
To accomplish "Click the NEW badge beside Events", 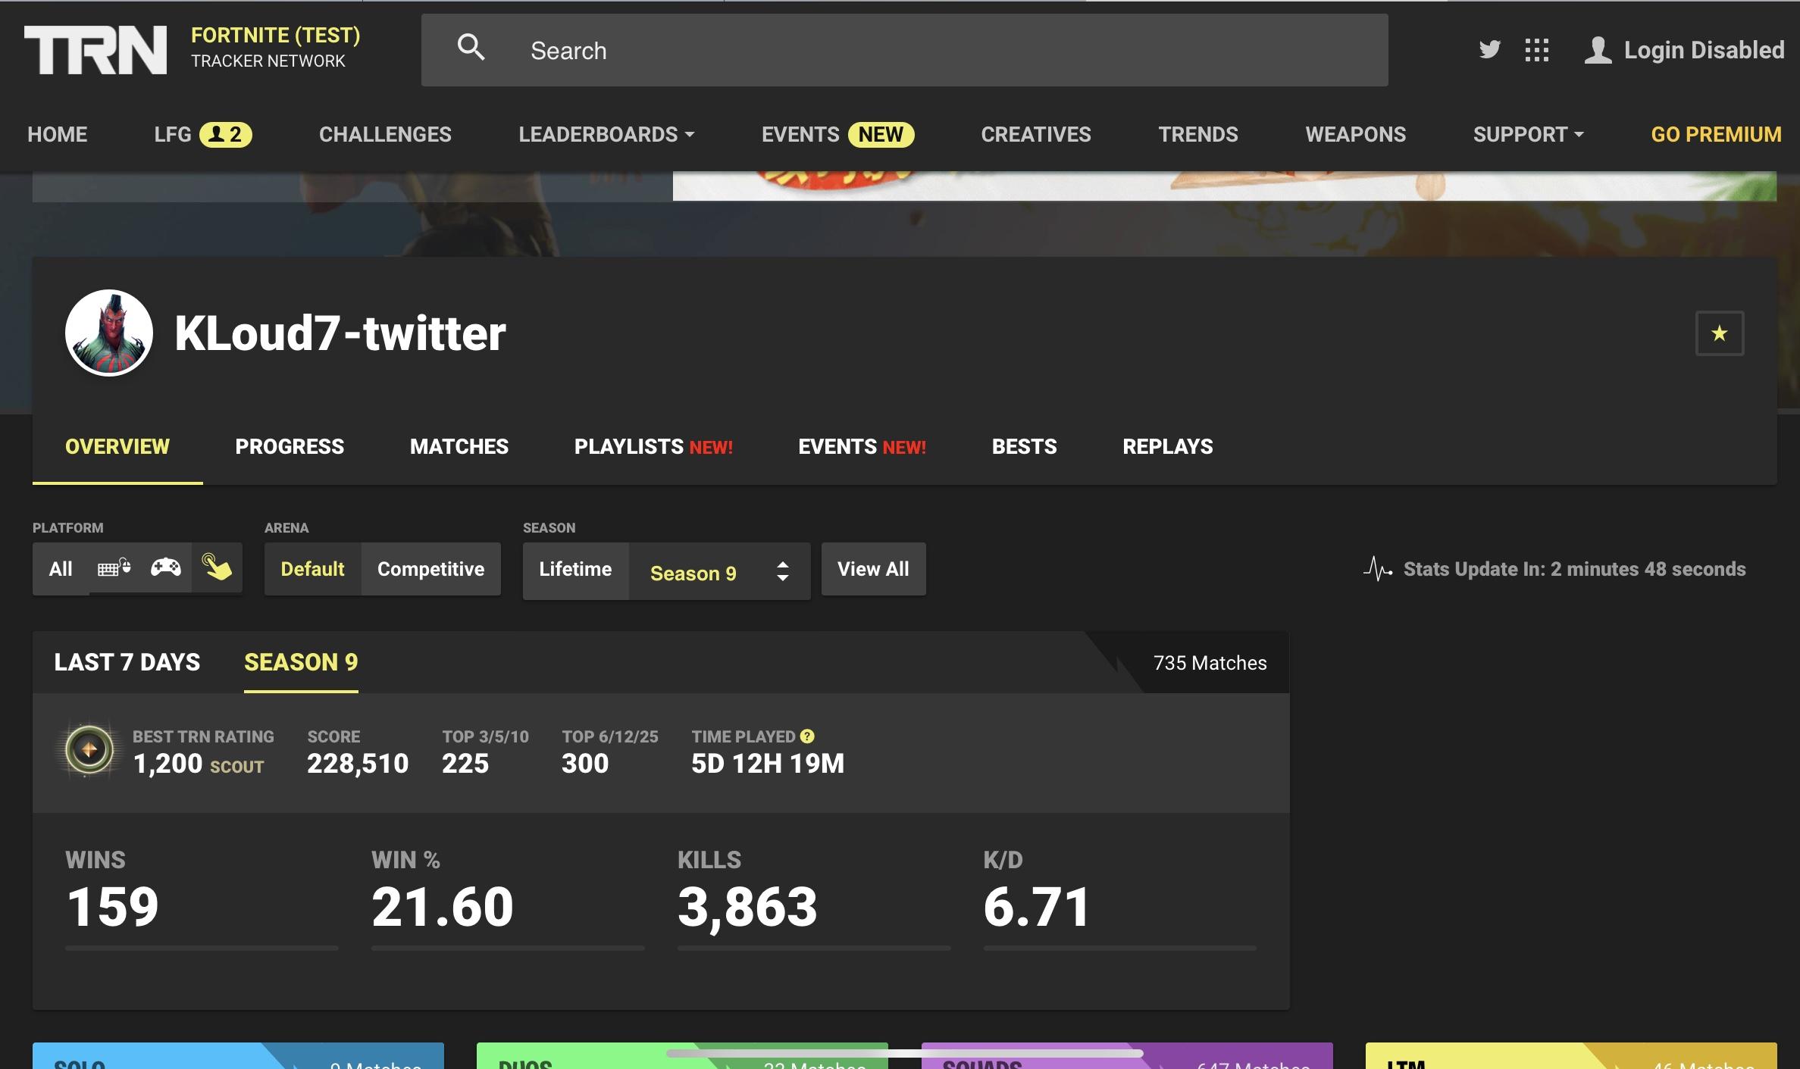I will [881, 134].
